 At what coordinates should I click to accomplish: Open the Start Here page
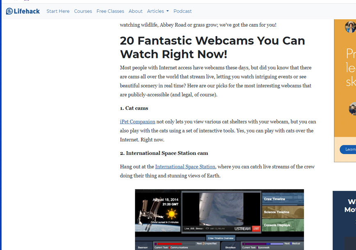(x=58, y=11)
